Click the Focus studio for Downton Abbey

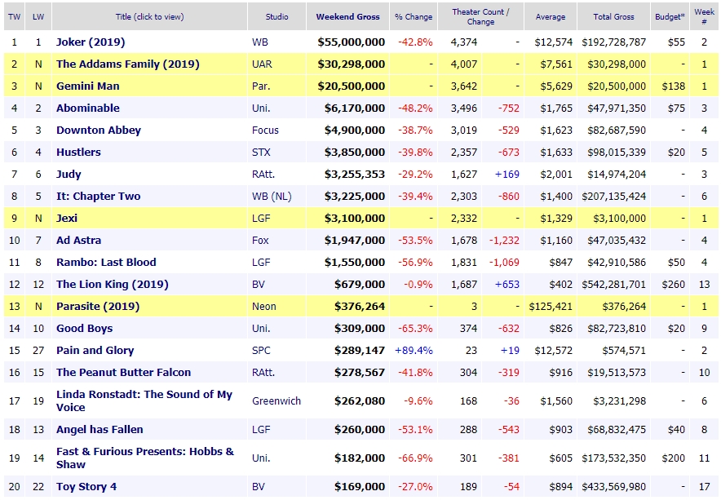265,131
